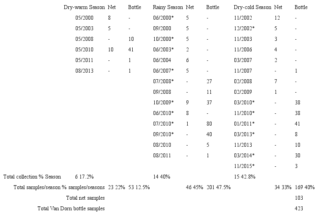Click the Dry-cold Season column header
Image resolution: width=318 pixels, height=215 pixels.
click(252, 7)
